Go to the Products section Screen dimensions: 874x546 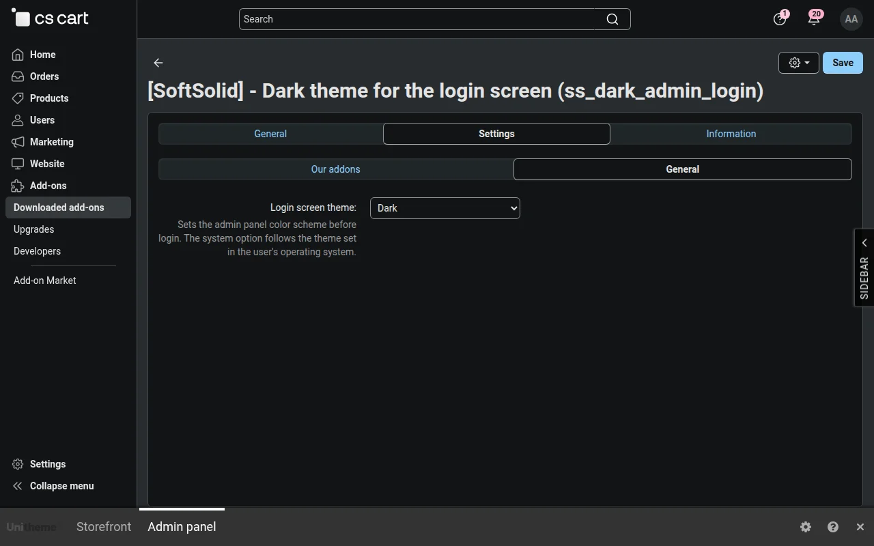pos(48,98)
